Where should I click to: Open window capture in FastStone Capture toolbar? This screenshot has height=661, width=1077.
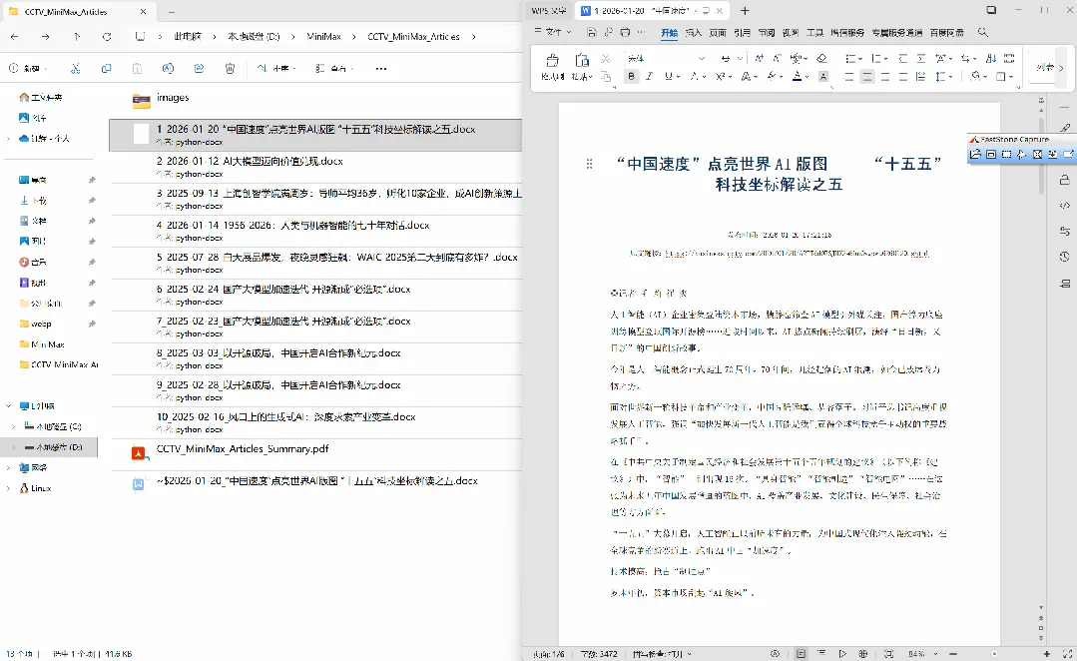[991, 153]
